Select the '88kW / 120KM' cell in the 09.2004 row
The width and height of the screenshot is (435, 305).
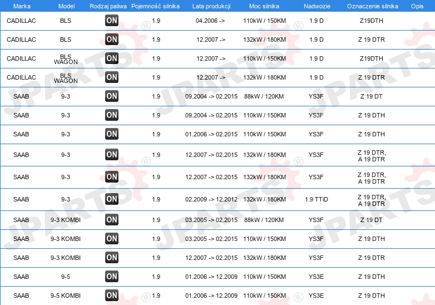264,96
